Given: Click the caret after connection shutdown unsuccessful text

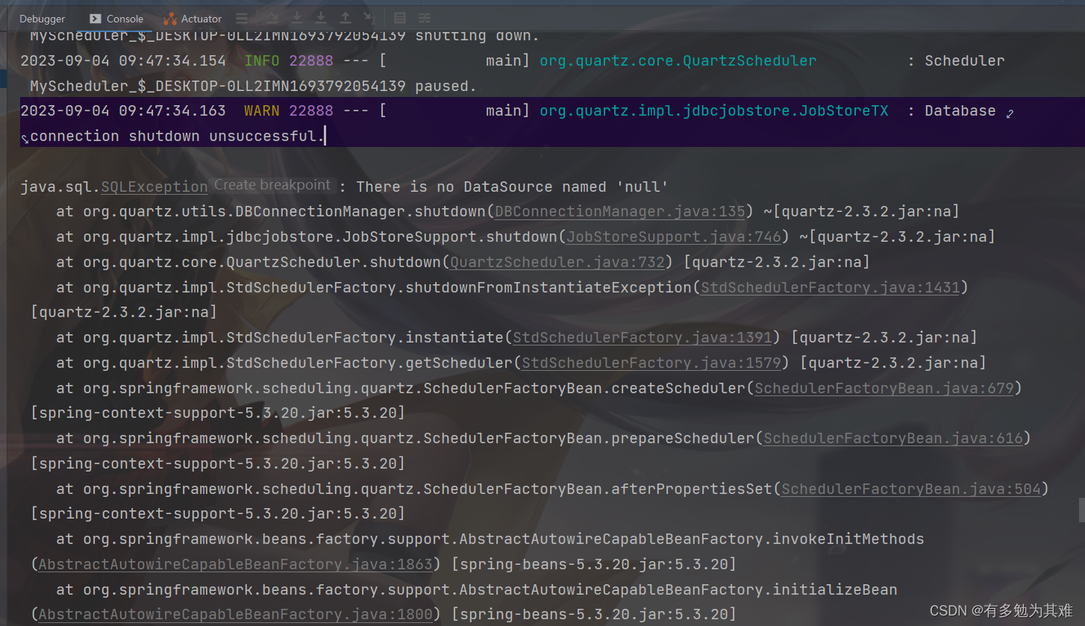Looking at the screenshot, I should tap(325, 135).
